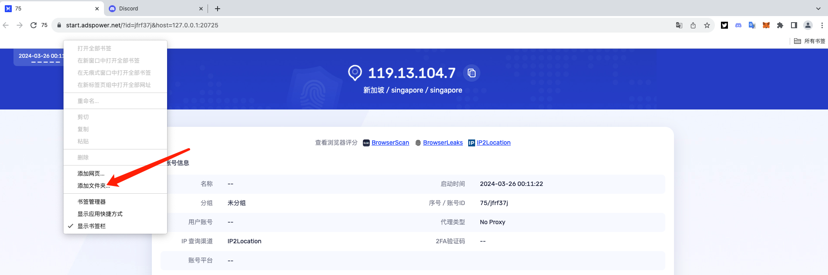Switch to the 75 tab
This screenshot has width=828, height=275.
pyautogui.click(x=52, y=9)
